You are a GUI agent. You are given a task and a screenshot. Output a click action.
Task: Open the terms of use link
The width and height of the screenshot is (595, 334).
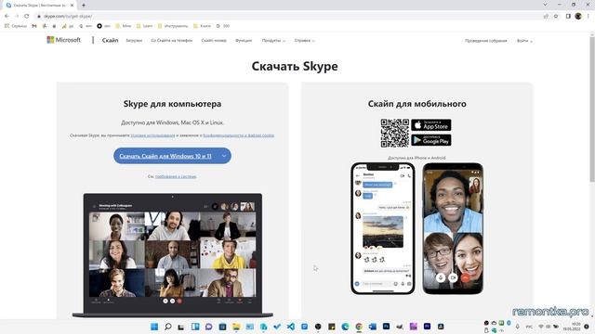152,135
